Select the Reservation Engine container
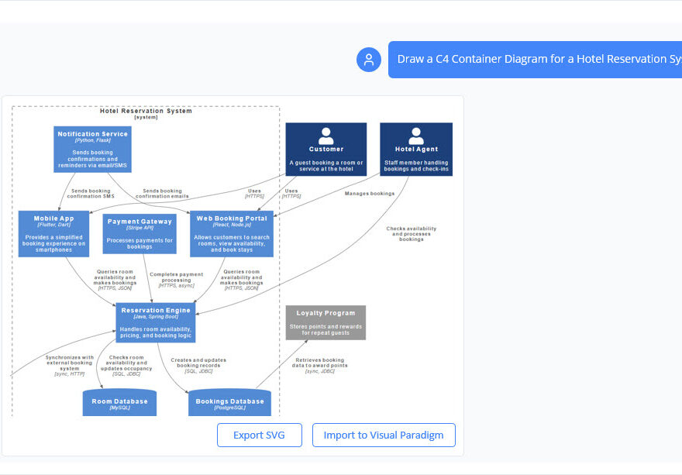This screenshot has width=682, height=475. tap(156, 322)
